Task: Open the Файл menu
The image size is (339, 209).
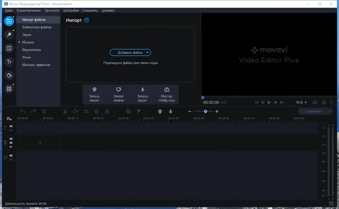Action: [x=9, y=10]
